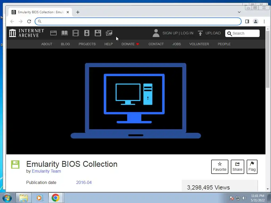Open the CONTACT menu item
The image size is (271, 203).
coord(156,44)
